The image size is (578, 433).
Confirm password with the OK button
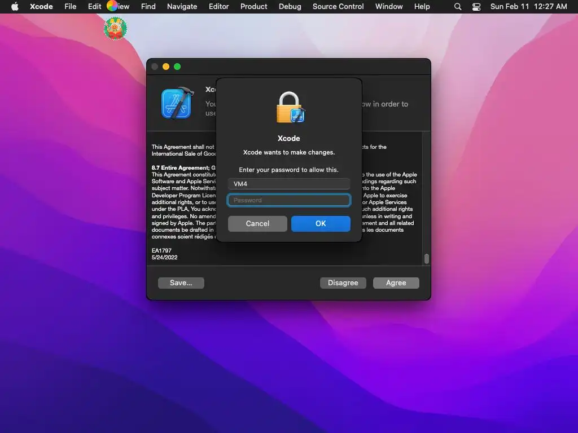coord(321,223)
